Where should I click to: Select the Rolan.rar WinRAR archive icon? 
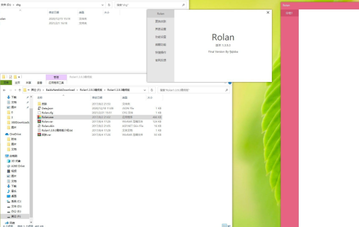pyautogui.click(x=39, y=122)
